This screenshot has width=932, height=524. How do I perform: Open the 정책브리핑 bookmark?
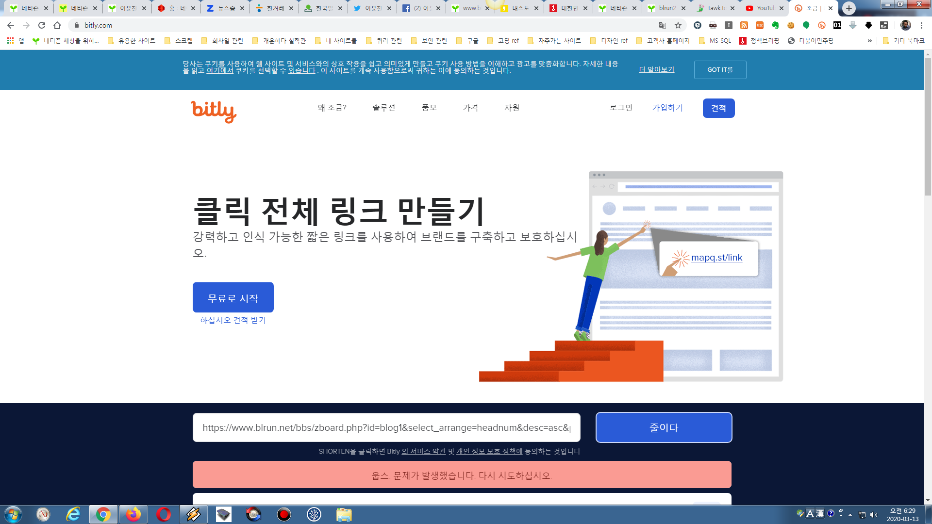pos(759,41)
